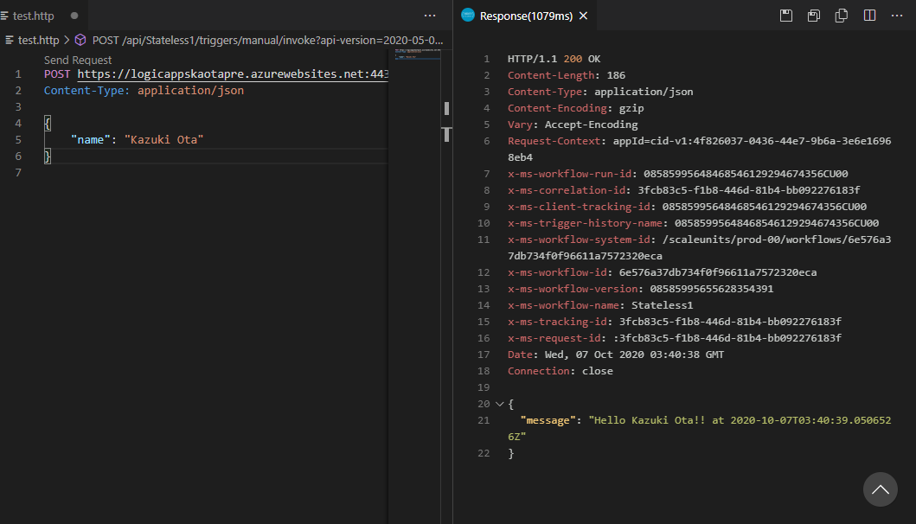This screenshot has height=524, width=916.
Task: Click the scroll-to-top round arrow button
Action: click(881, 489)
